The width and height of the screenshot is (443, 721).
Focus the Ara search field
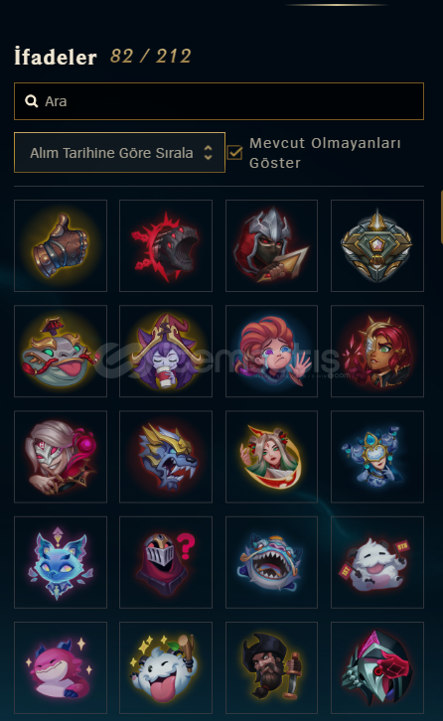219,101
